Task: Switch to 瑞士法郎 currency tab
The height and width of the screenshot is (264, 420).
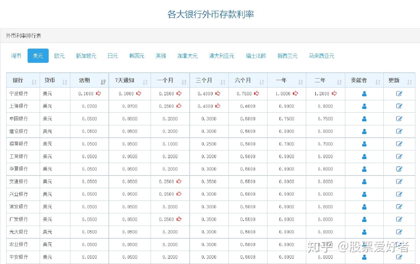Action: click(256, 56)
